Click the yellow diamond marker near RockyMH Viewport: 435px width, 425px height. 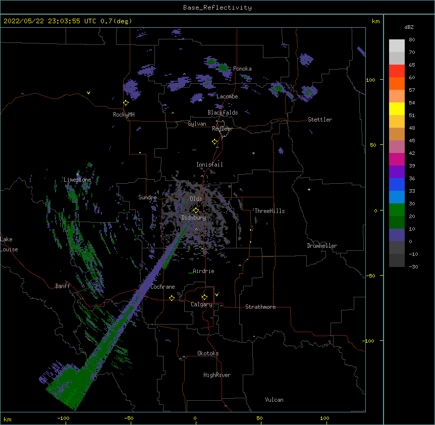pos(126,103)
